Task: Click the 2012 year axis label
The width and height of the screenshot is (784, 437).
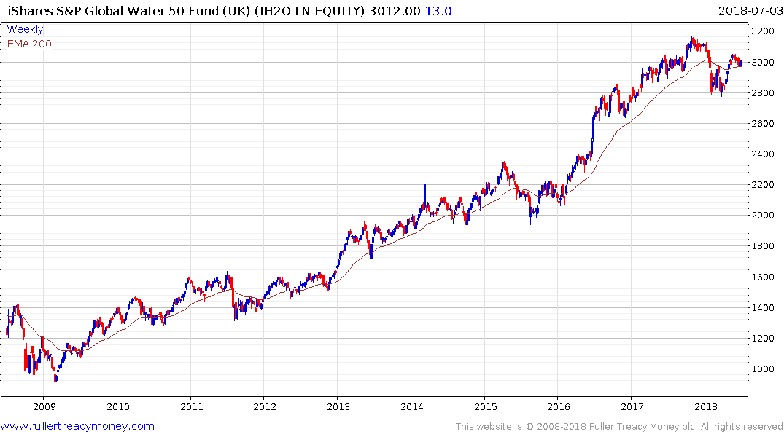Action: coord(265,406)
